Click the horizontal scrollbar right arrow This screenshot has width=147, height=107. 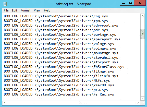coord(138,103)
